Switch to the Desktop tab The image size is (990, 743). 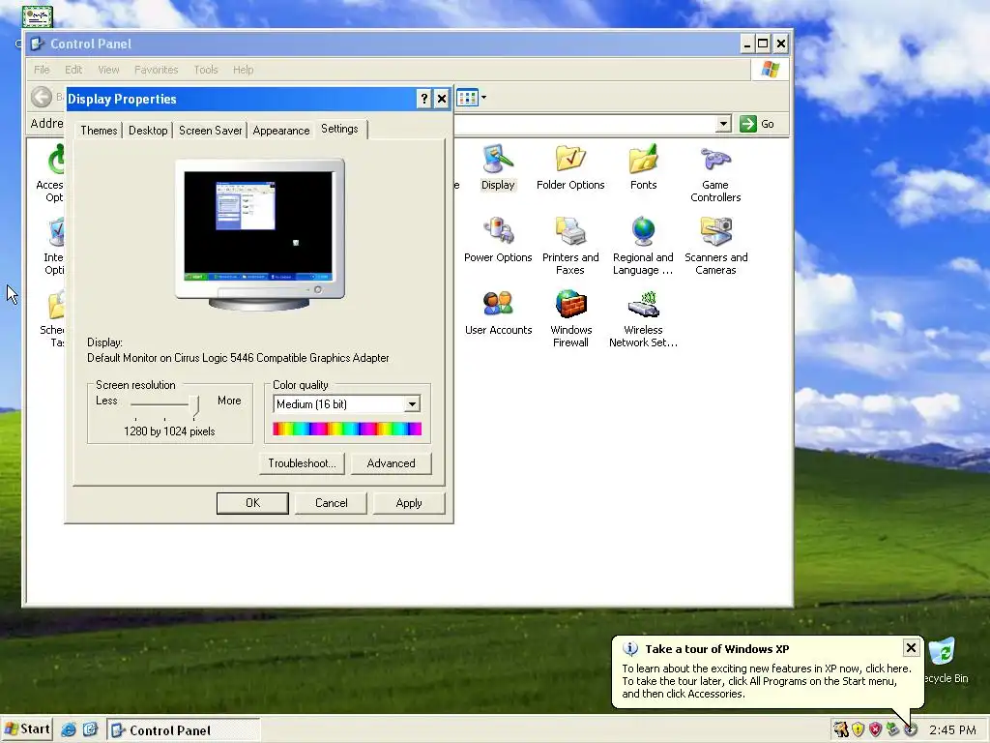click(148, 131)
